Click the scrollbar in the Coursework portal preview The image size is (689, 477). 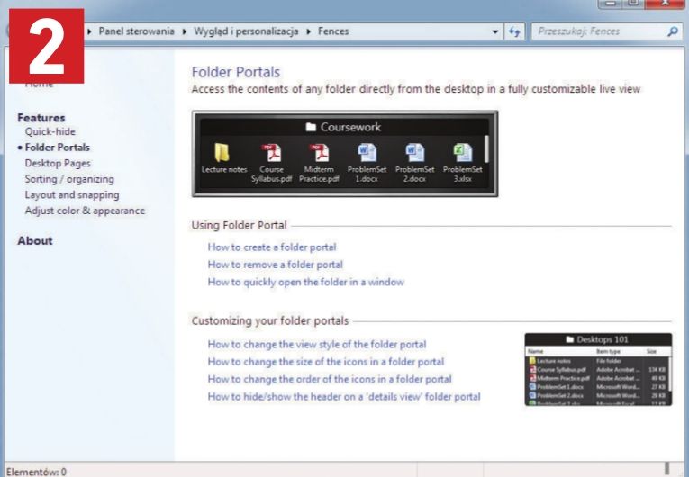(486, 148)
